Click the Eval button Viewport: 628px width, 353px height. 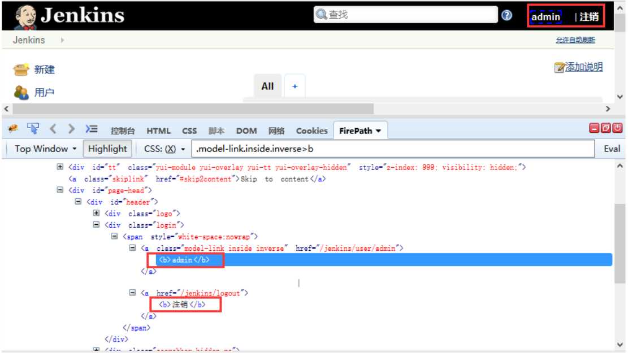pyautogui.click(x=612, y=149)
